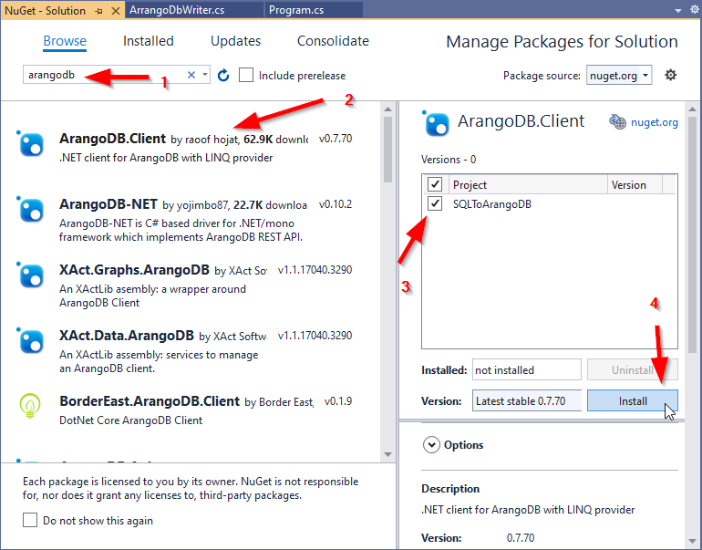The height and width of the screenshot is (550, 702).
Task: Click the Install button
Action: pos(632,400)
